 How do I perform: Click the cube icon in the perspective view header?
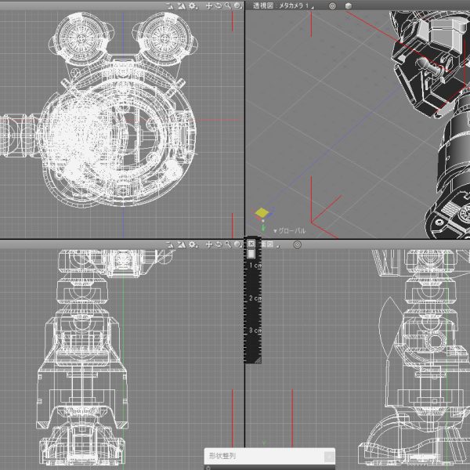point(348,5)
